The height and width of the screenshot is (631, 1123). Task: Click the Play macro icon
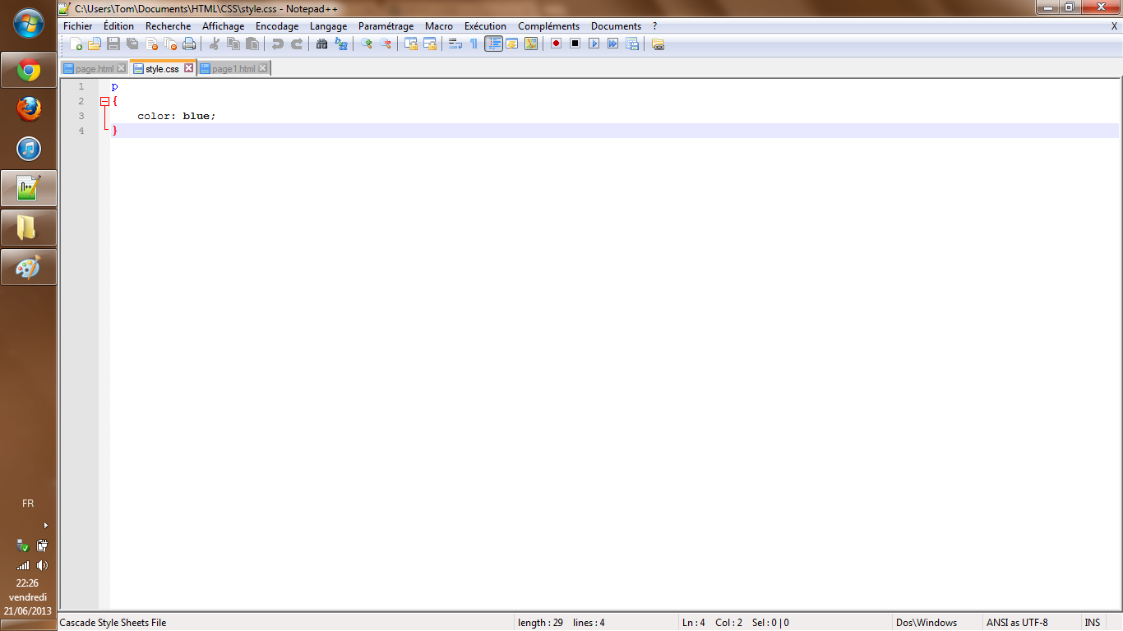(x=594, y=44)
